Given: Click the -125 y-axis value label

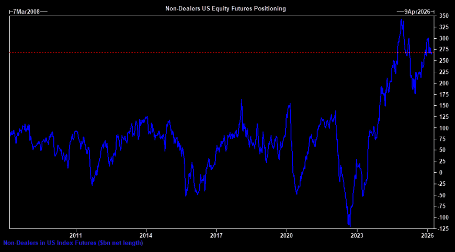Looking at the screenshot, I should 443,228.
